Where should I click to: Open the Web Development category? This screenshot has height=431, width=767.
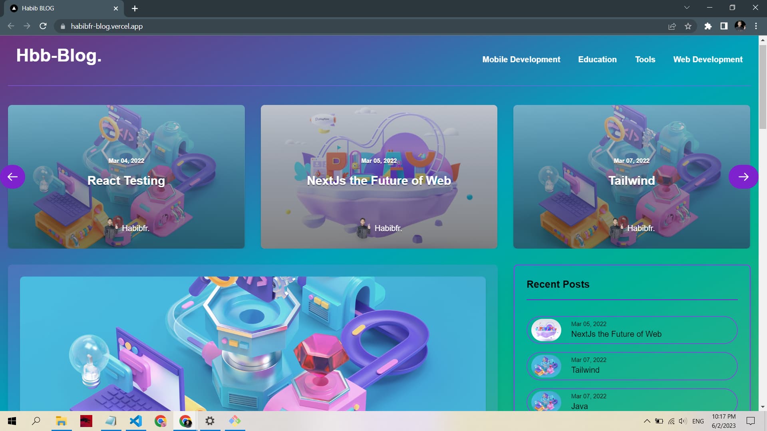point(708,59)
